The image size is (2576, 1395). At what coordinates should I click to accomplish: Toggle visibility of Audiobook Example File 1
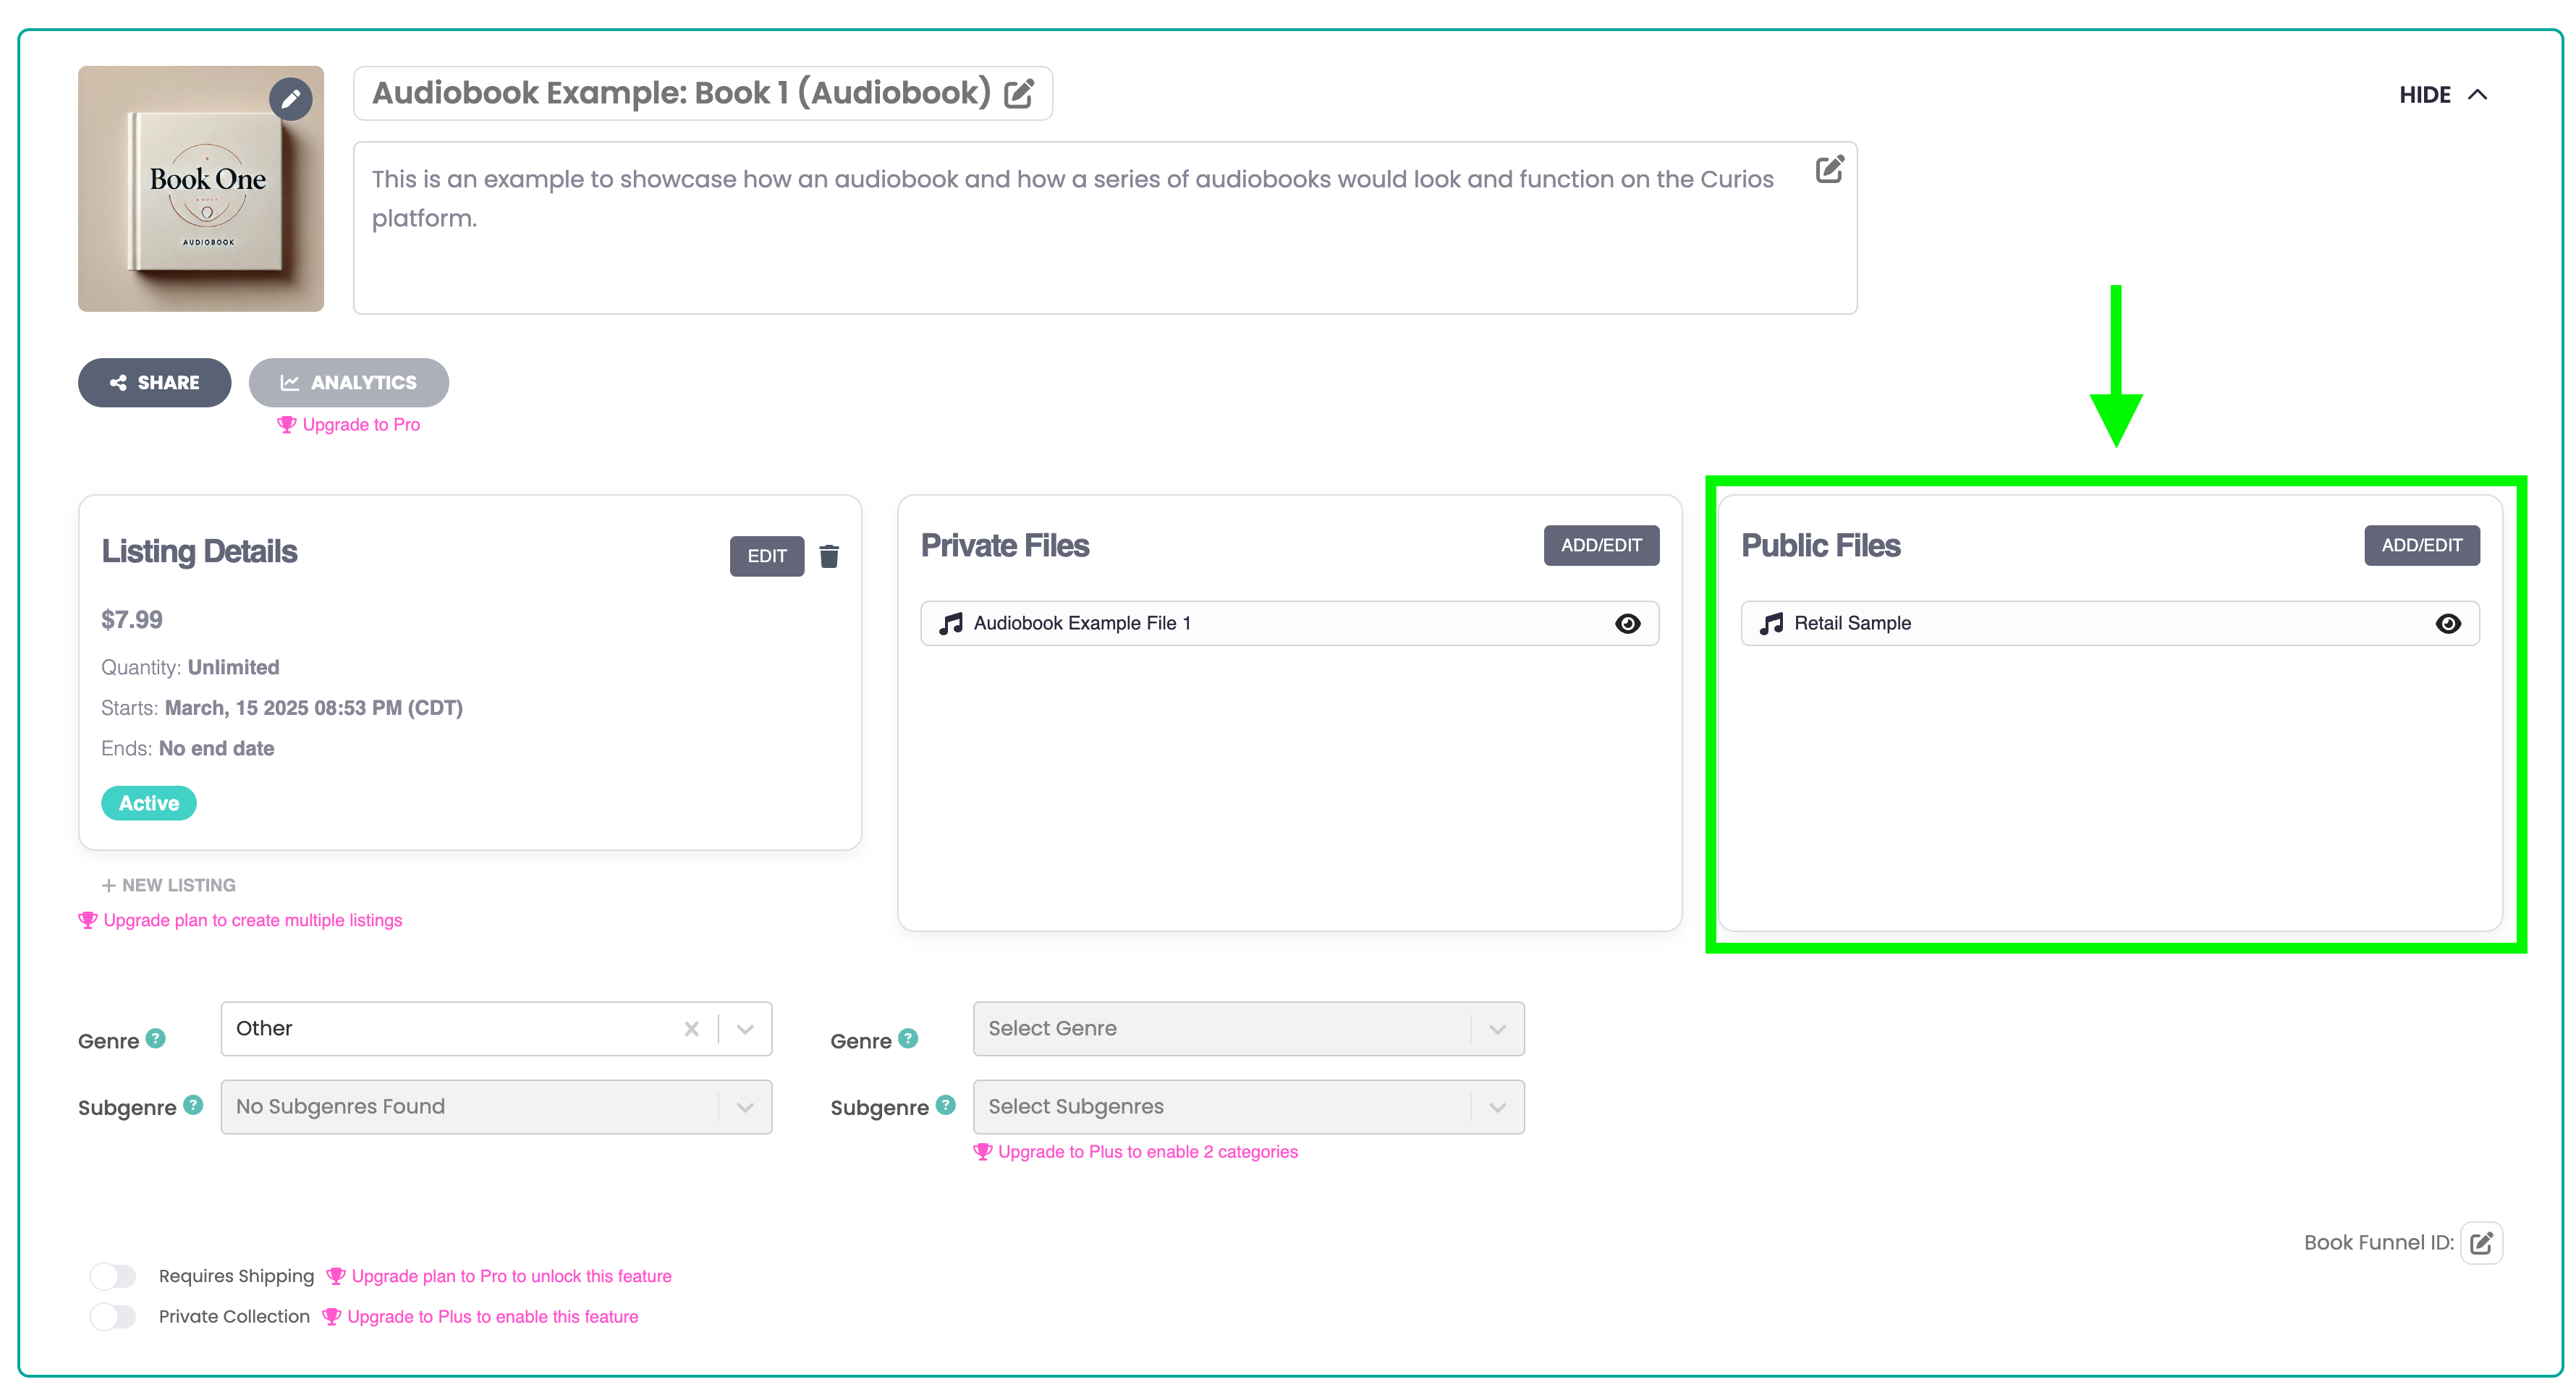[x=1627, y=624]
